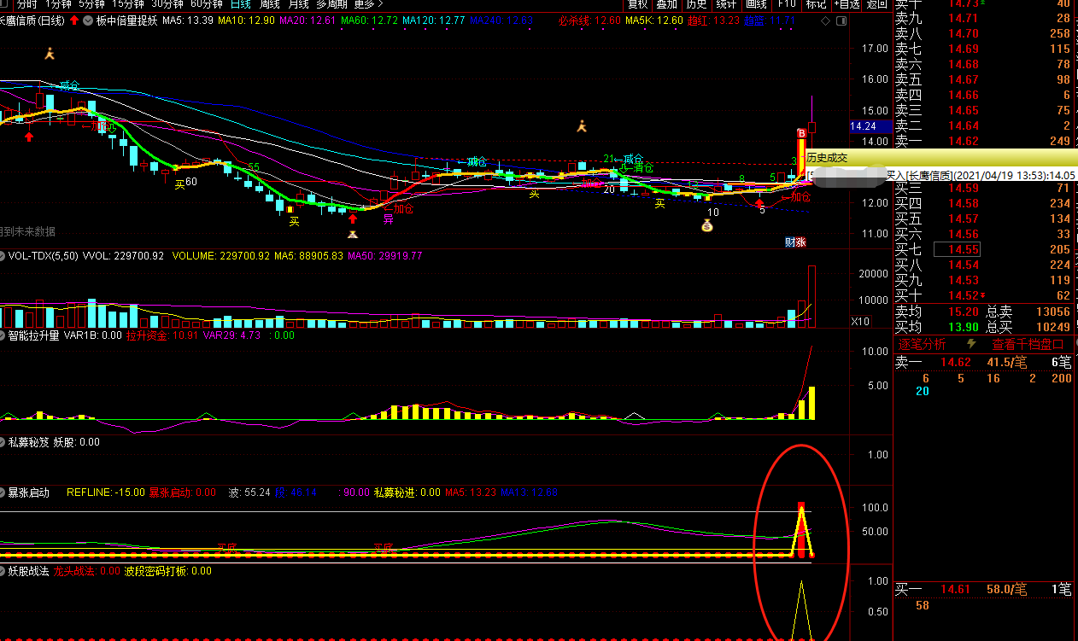This screenshot has height=641, width=1078.
Task: Open 智能拉升量 indicator settings icon
Action: pyautogui.click(x=3, y=335)
